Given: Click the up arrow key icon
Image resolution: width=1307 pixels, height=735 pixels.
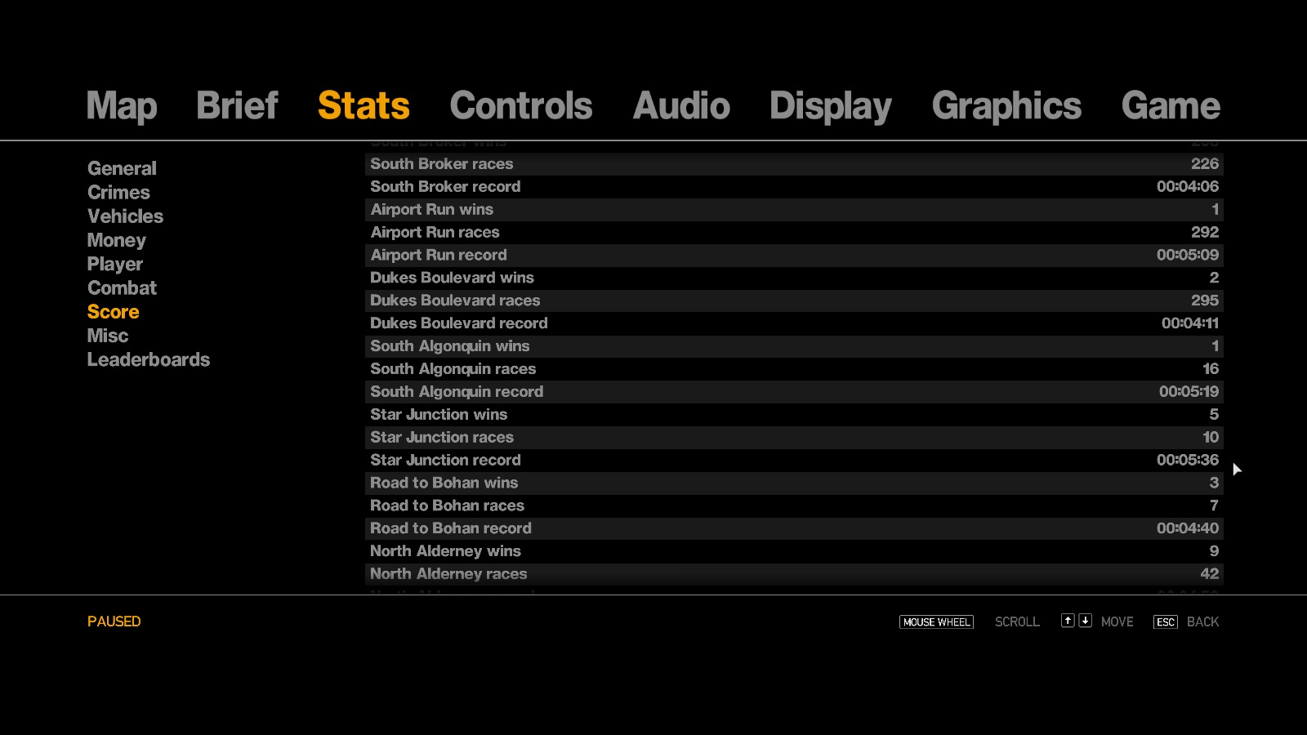Looking at the screenshot, I should click(1068, 621).
